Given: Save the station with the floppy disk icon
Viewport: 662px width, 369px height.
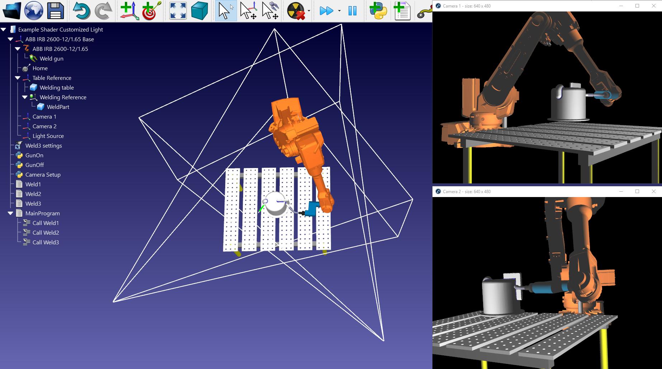Looking at the screenshot, I should tap(55, 11).
